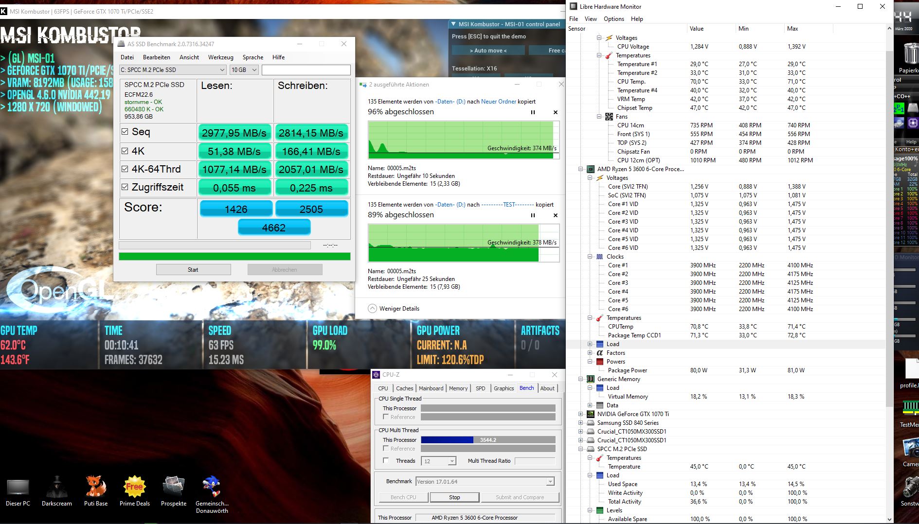Click the AMD Ryzen 5 3600 processor icon
The image size is (919, 524).
pyautogui.click(x=591, y=169)
